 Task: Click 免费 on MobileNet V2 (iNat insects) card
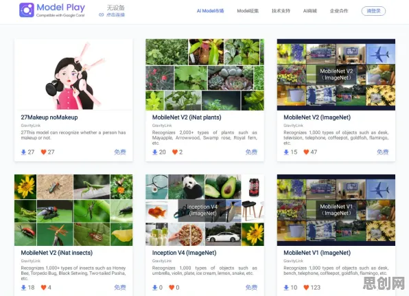pyautogui.click(x=120, y=287)
